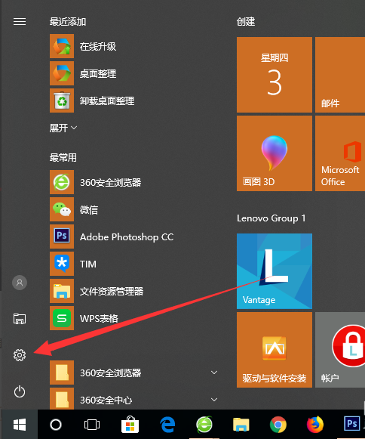Open the Lenovo Vantage tile
This screenshot has height=439, width=365.
click(x=275, y=271)
